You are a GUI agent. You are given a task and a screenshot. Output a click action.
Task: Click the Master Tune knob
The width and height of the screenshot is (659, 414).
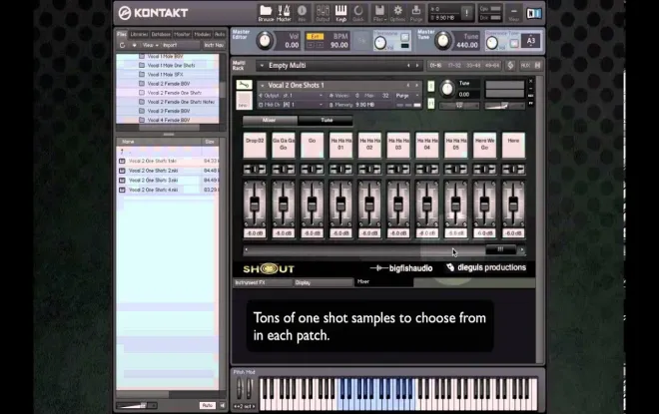pos(443,41)
